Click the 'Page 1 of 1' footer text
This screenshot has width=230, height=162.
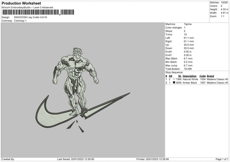[x=222, y=159]
